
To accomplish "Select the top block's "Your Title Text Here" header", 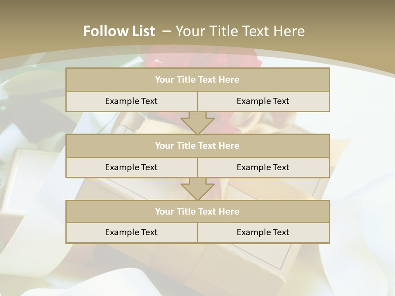I will point(197,80).
